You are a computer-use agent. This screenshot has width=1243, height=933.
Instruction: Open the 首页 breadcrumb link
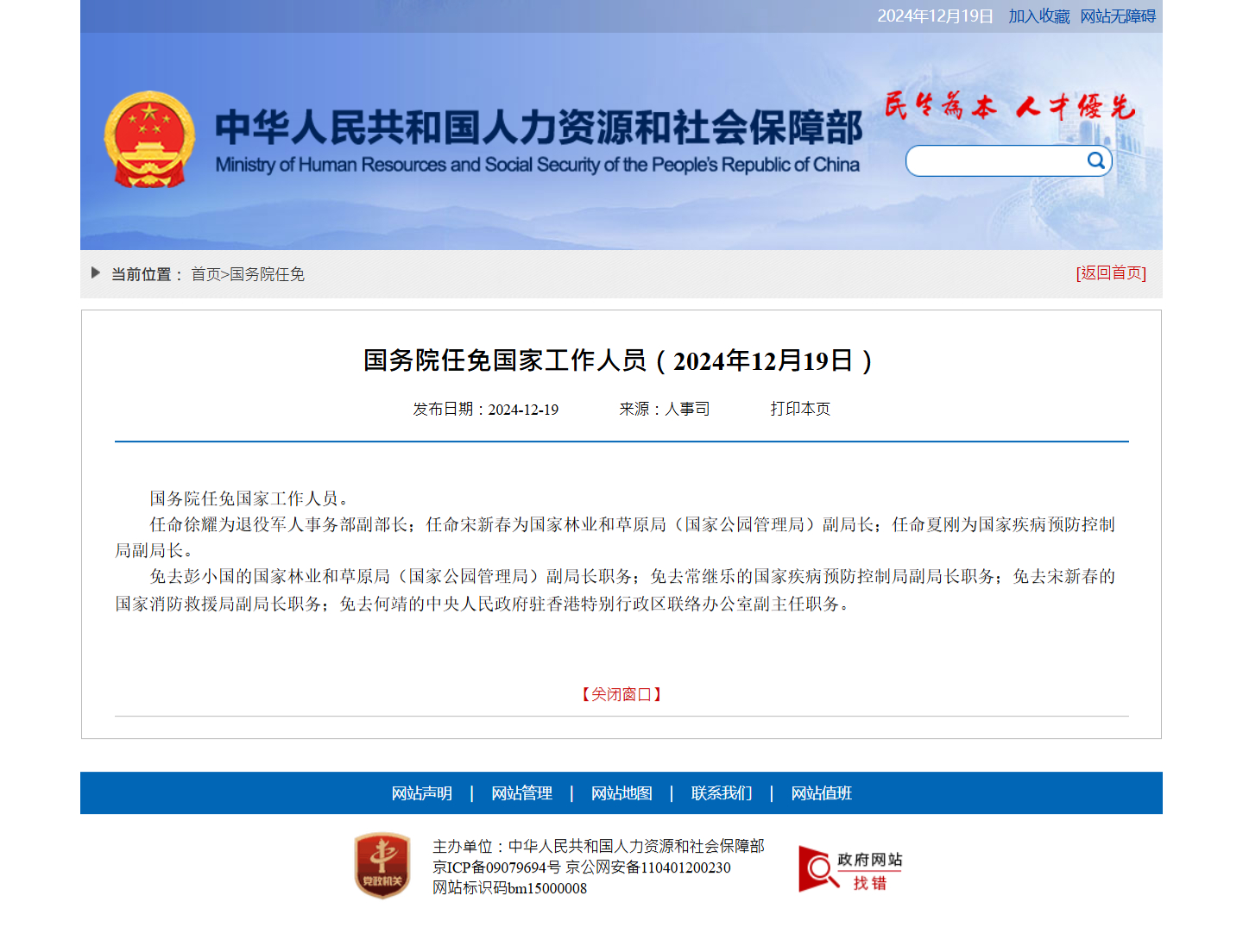206,274
